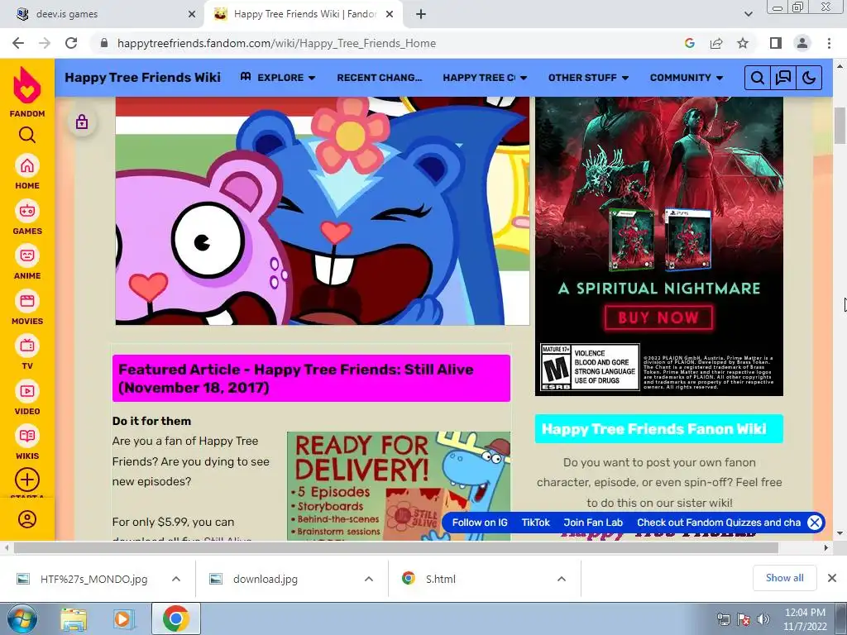Reload the current page
The width and height of the screenshot is (847, 635).
pos(71,43)
